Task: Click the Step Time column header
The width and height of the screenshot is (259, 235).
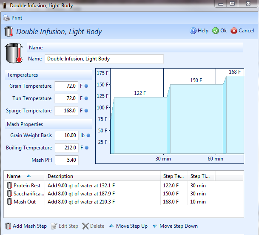Action: click(x=201, y=176)
